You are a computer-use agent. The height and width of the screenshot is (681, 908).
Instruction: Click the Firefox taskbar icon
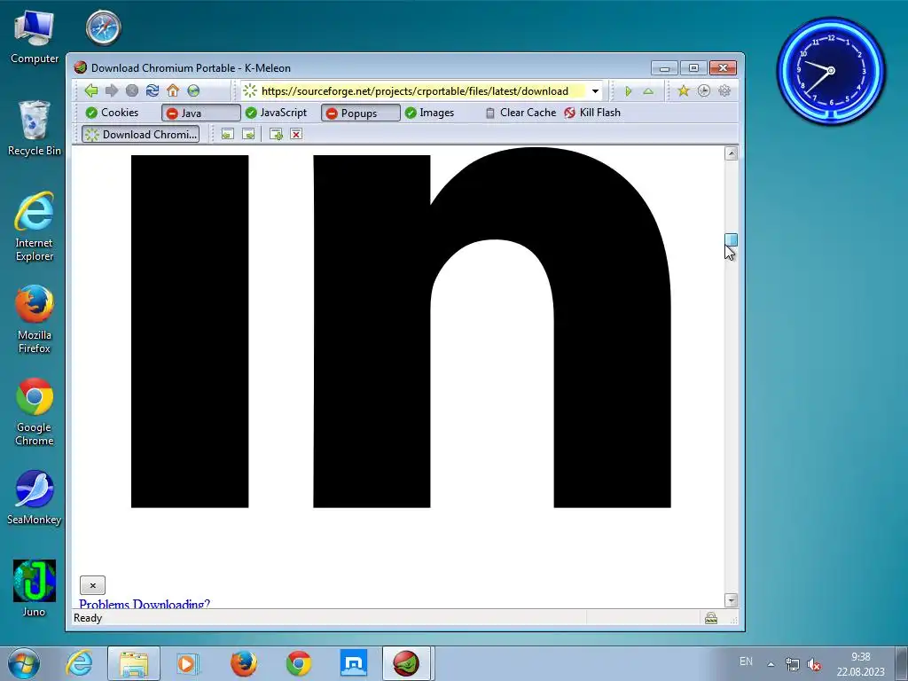[244, 663]
